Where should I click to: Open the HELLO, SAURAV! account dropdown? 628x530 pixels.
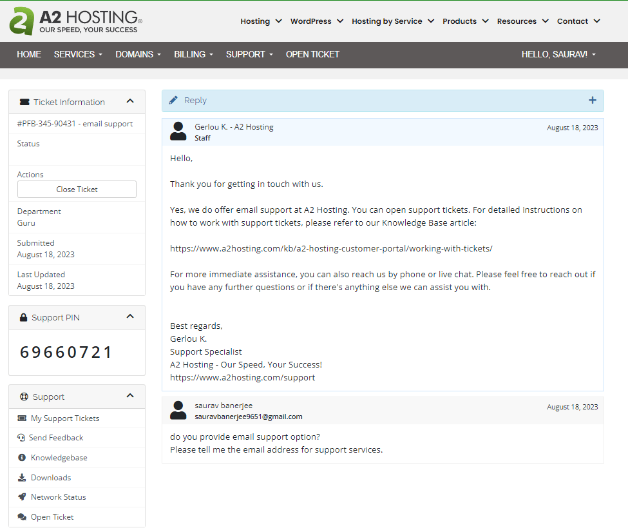click(559, 55)
